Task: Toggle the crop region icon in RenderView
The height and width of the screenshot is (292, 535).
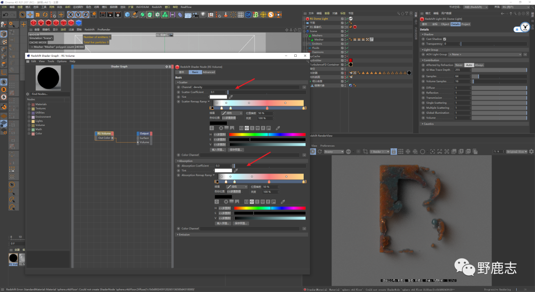Action: [366, 152]
